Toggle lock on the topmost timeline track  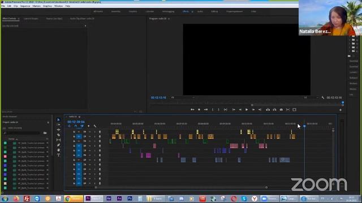pyautogui.click(x=74, y=132)
